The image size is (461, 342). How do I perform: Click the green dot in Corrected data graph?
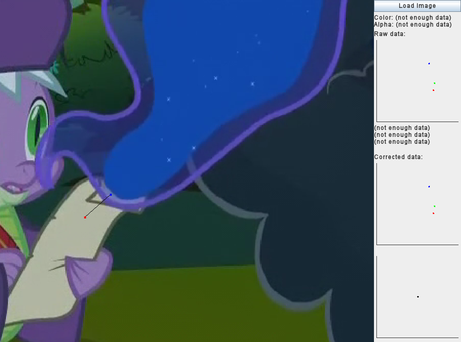[435, 206]
